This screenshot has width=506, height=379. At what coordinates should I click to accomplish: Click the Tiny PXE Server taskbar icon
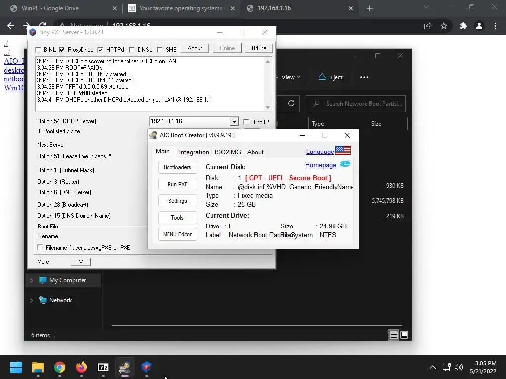146,367
